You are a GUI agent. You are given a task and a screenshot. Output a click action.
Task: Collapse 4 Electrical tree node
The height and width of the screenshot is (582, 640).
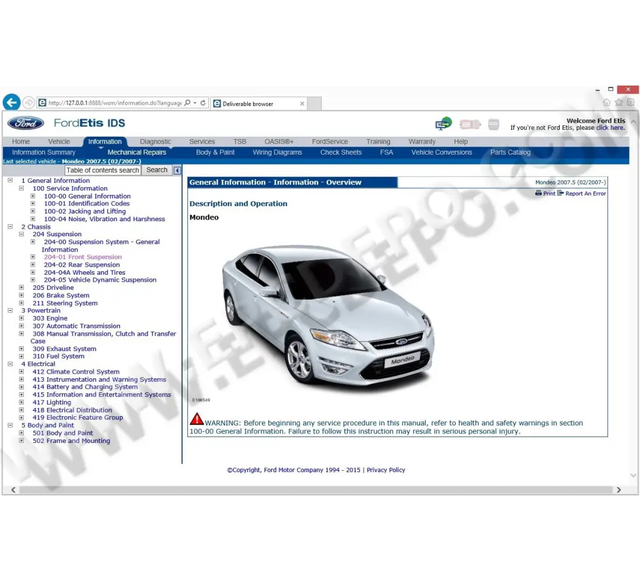(10, 364)
